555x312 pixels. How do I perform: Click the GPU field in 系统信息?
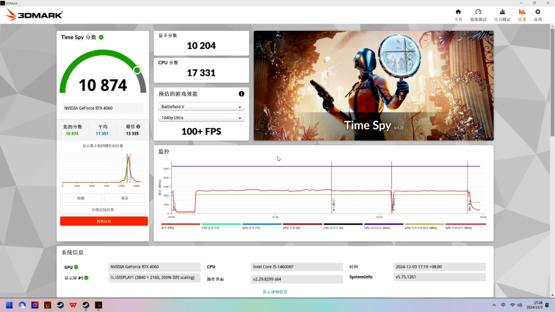pos(154,267)
